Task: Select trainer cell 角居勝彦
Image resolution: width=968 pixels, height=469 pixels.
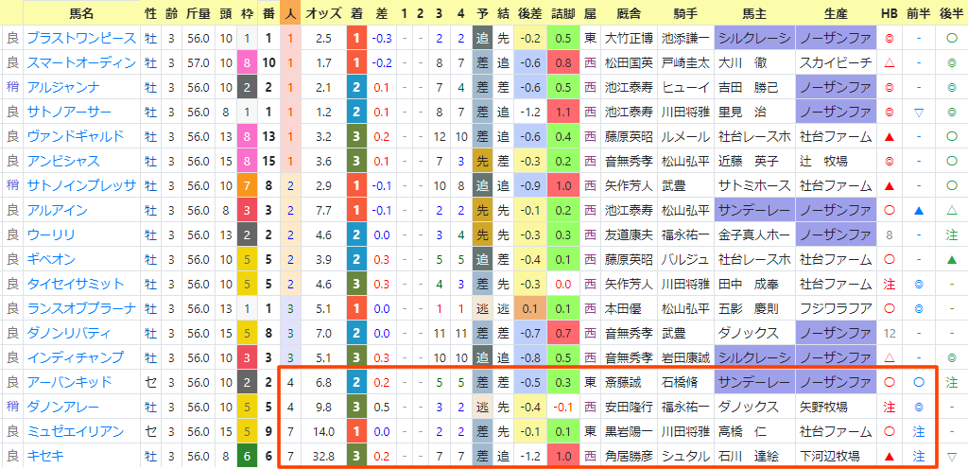Action: 629,456
